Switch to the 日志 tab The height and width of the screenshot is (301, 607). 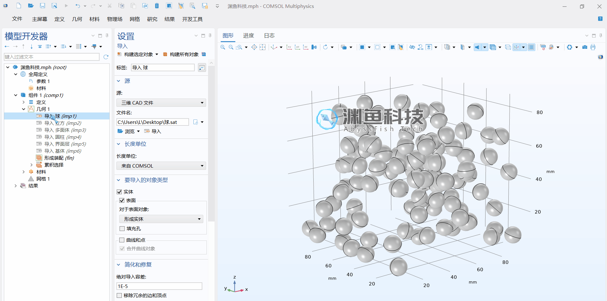pos(269,35)
